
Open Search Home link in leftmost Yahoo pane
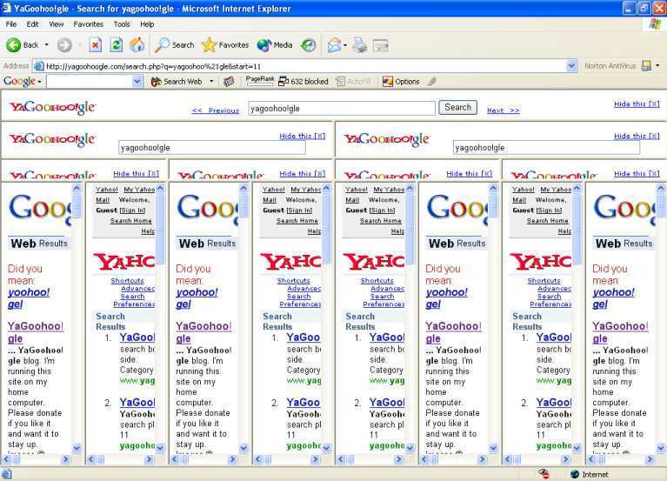click(x=130, y=221)
